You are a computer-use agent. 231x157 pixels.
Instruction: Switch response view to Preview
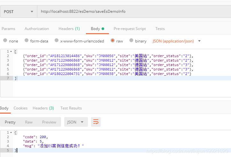49,122
